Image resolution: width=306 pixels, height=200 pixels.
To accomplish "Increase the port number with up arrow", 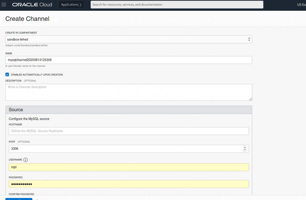I will click(245, 147).
